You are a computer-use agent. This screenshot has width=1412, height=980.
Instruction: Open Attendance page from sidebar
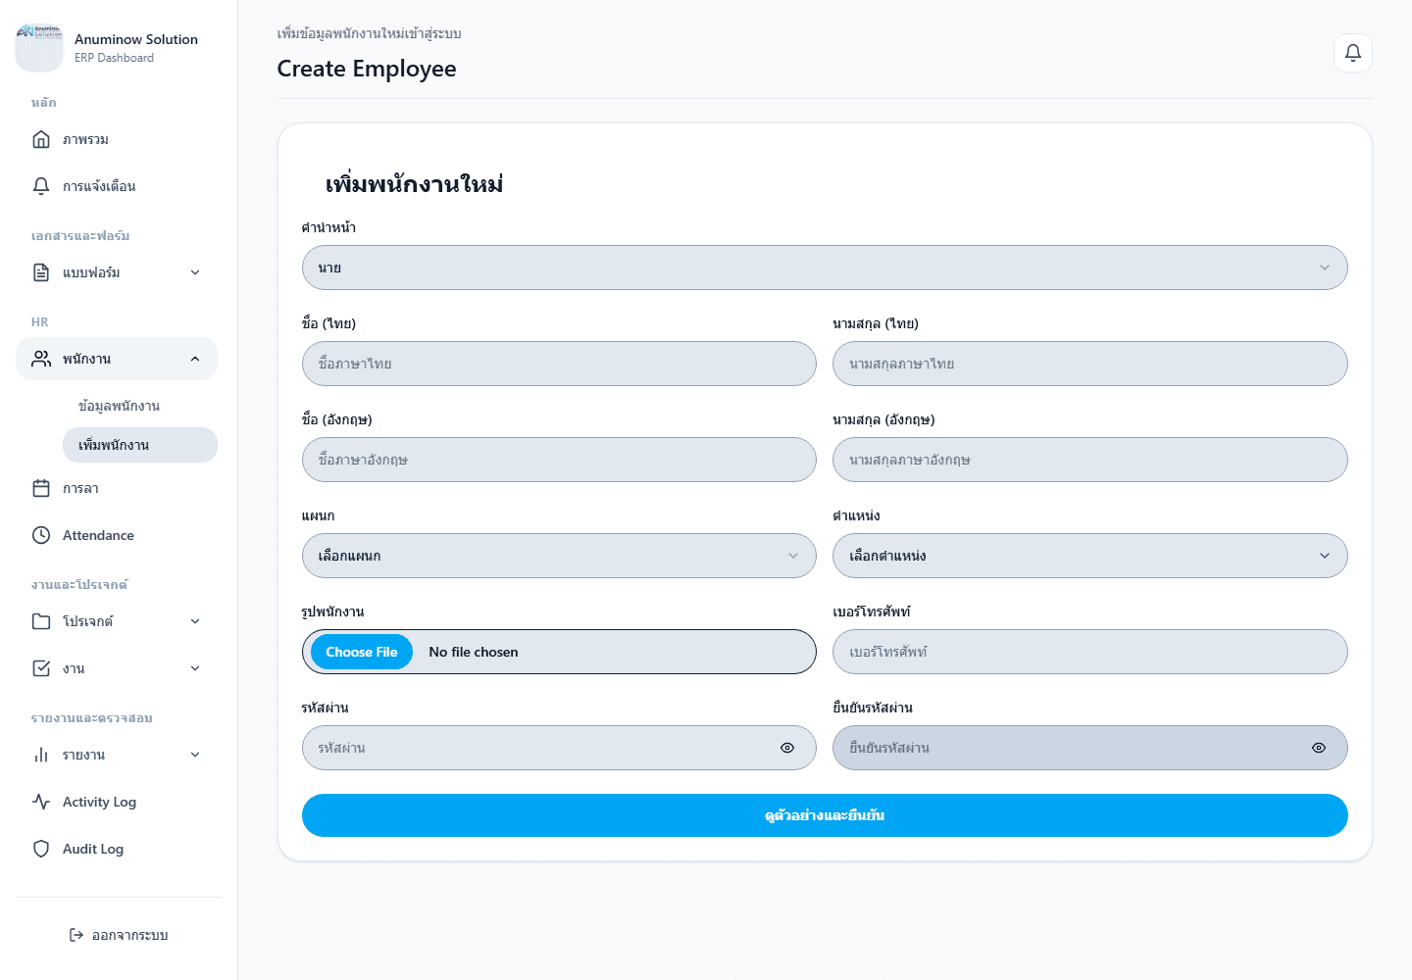(x=117, y=535)
